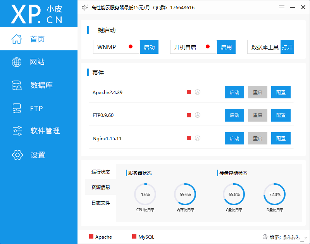Open the 数据库 section

[x=41, y=85]
